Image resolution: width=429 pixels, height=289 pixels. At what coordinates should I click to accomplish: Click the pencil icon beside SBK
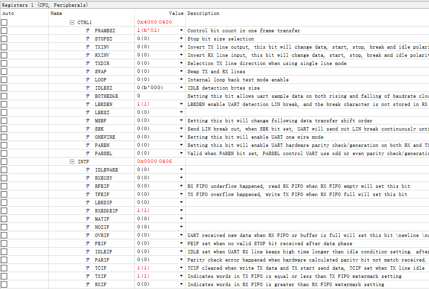[88, 129]
